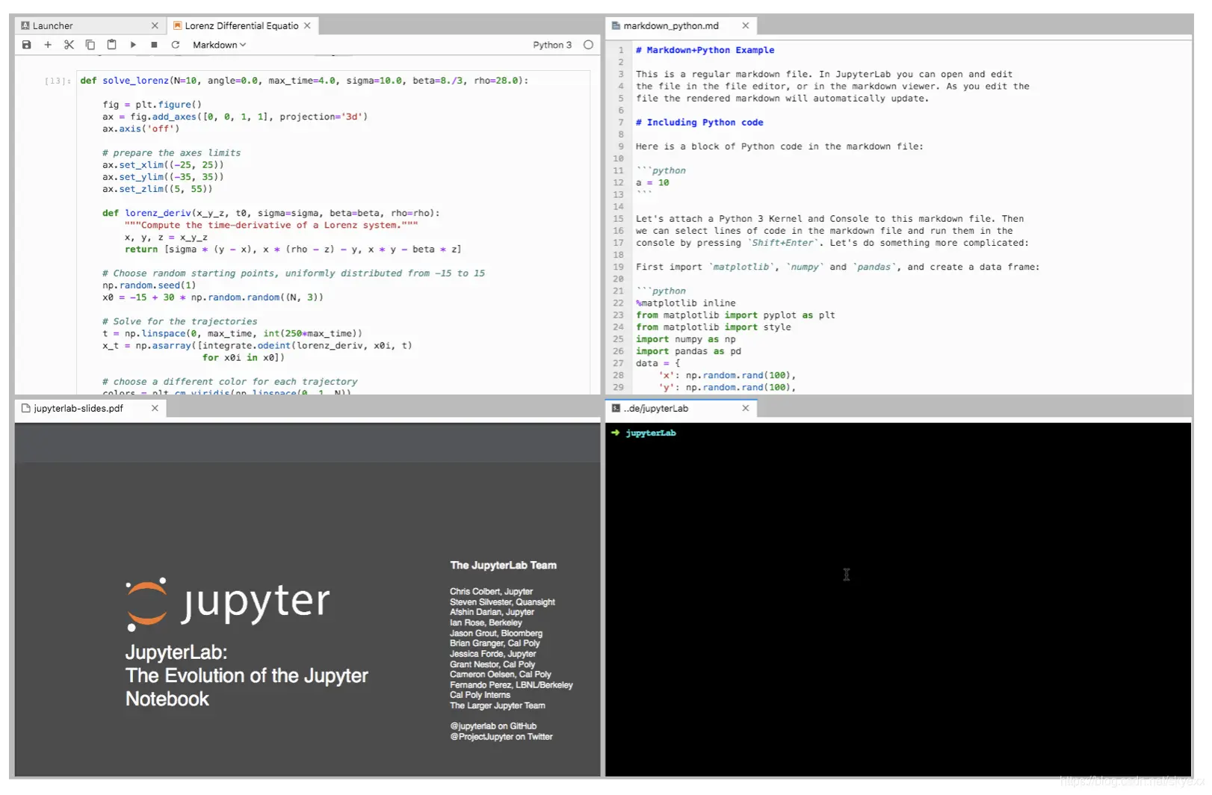
Task: Restart the kernel with the circular arrow icon
Action: (x=176, y=45)
